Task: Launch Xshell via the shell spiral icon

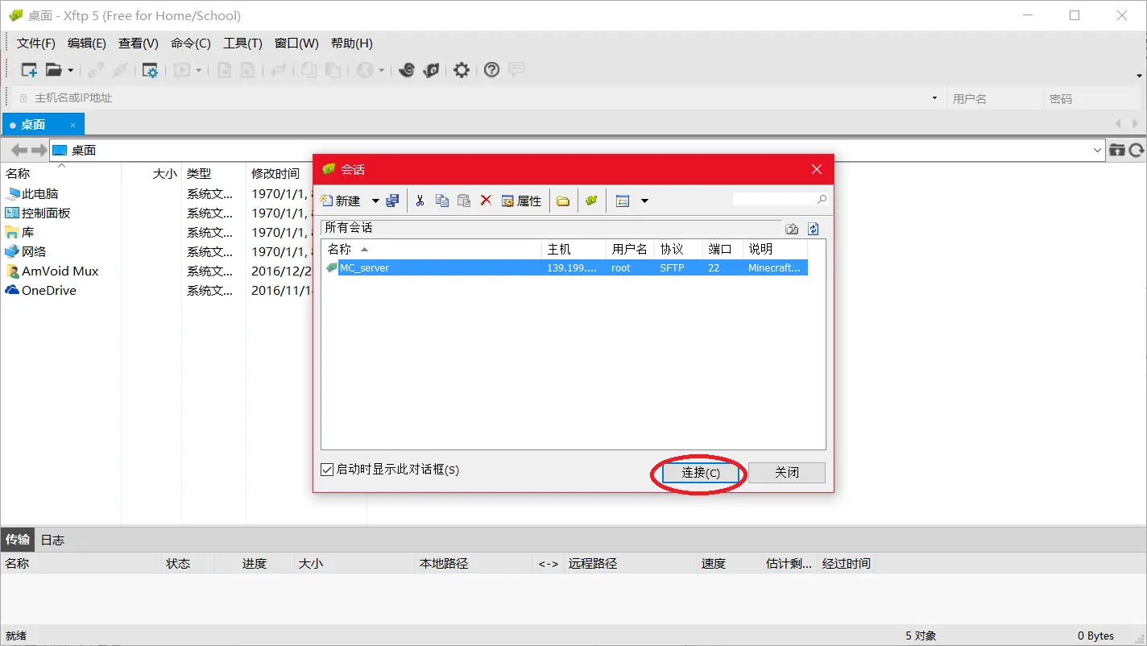Action: pyautogui.click(x=407, y=70)
